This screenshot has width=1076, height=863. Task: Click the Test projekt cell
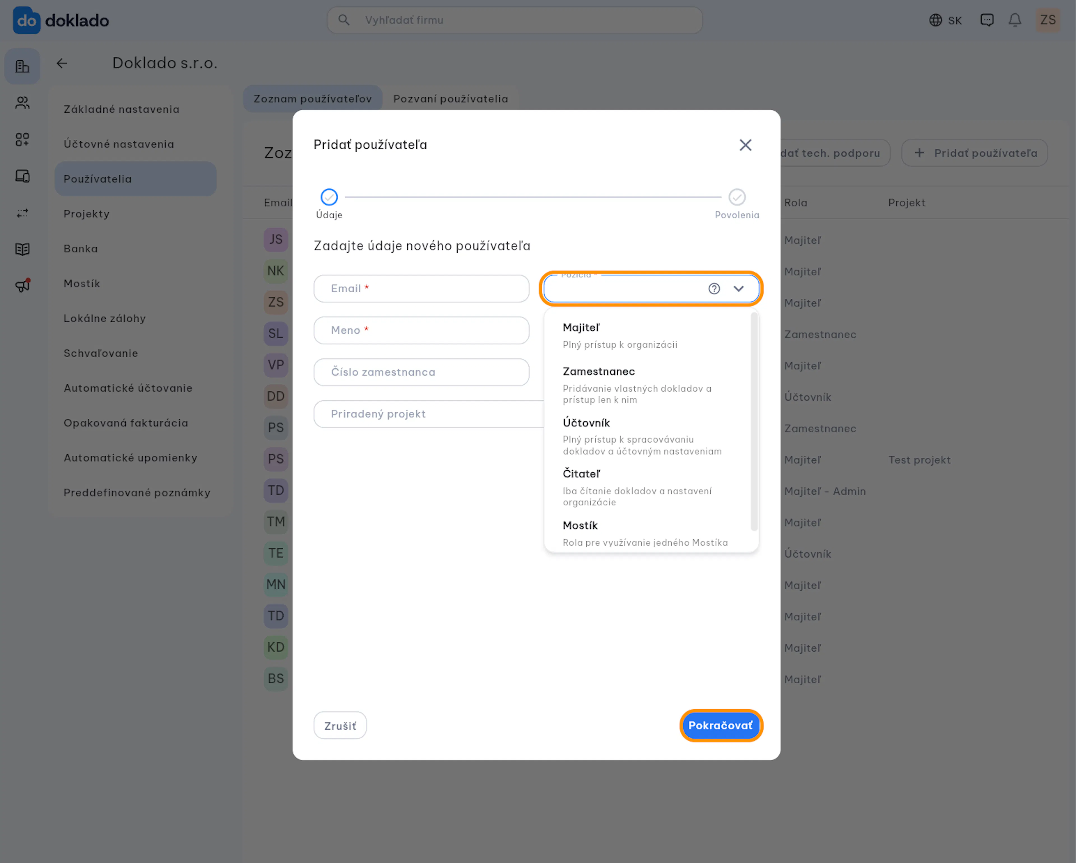pos(919,460)
